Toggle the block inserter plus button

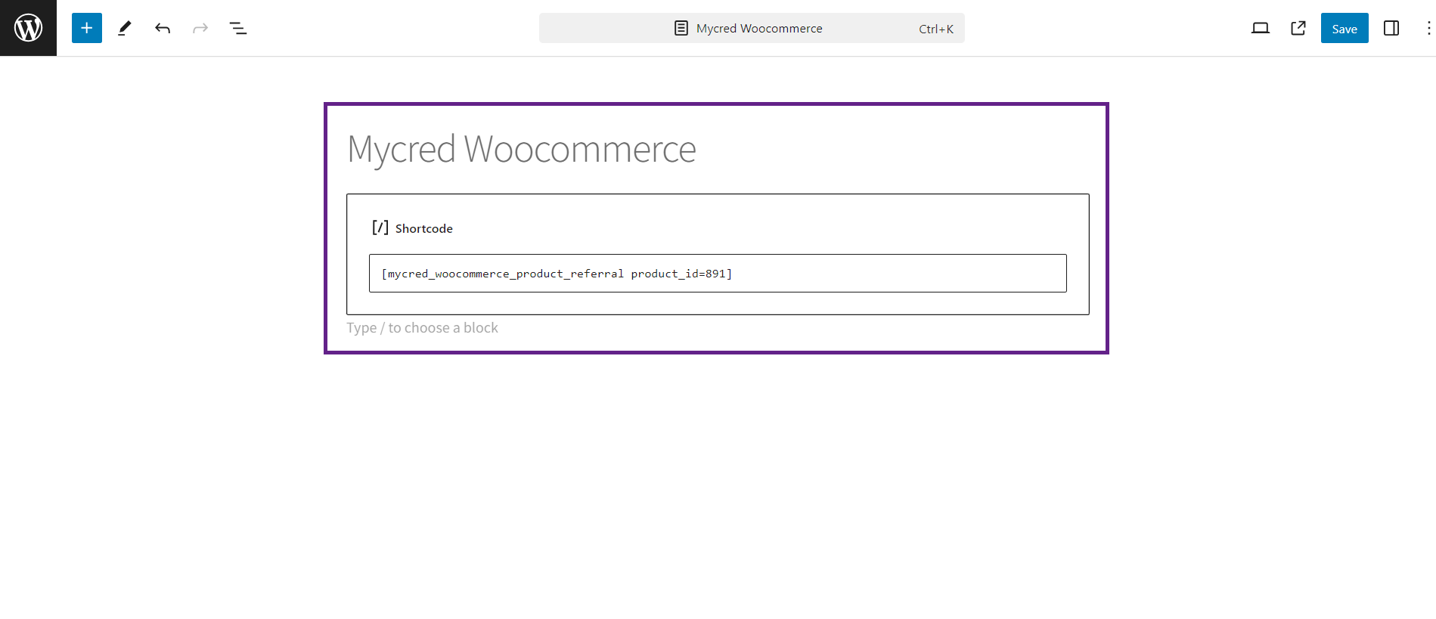click(87, 28)
